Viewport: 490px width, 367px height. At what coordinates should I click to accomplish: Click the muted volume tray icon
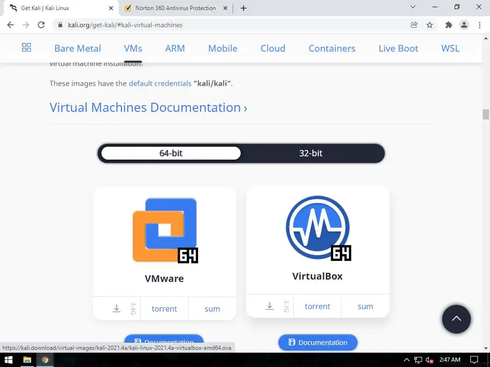tap(430, 360)
